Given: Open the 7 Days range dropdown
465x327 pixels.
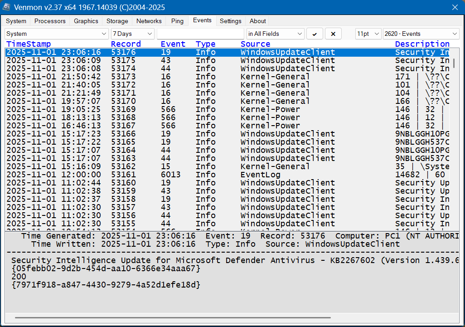Looking at the screenshot, I should click(x=132, y=34).
